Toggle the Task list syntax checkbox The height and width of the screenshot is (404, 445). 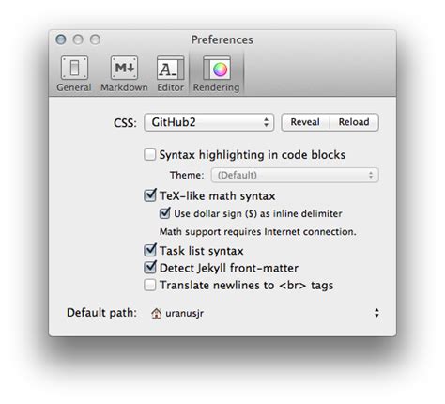(150, 250)
